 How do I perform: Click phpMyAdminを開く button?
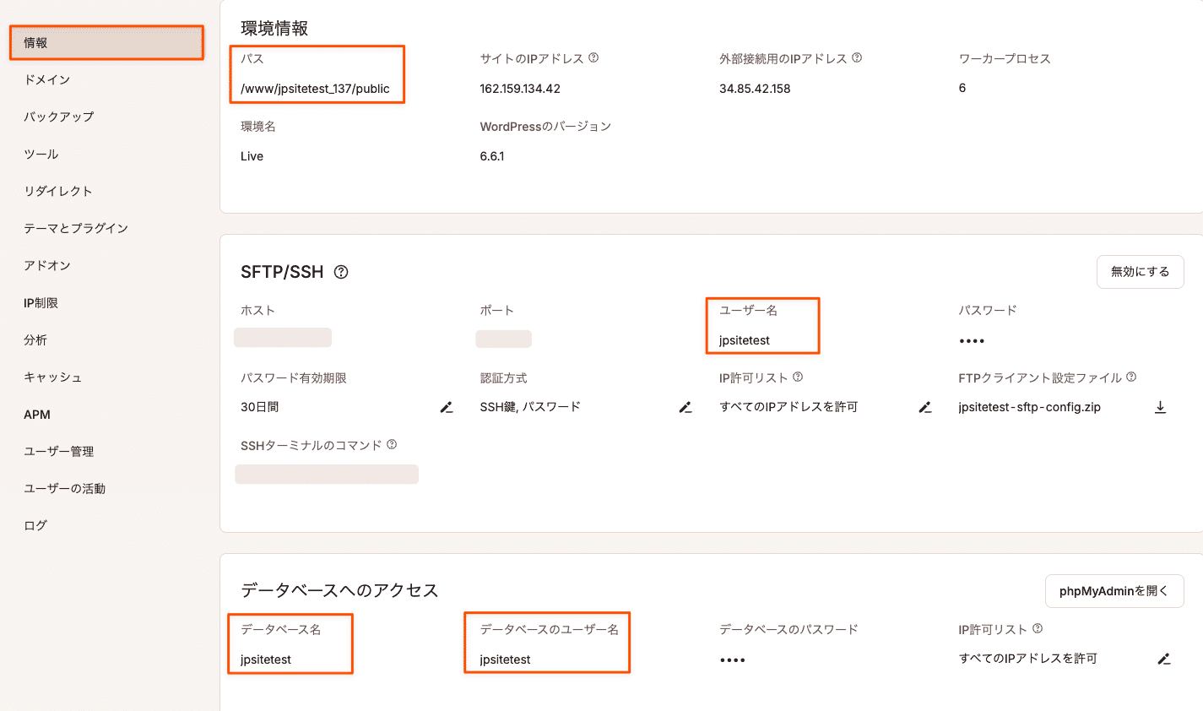tap(1114, 591)
